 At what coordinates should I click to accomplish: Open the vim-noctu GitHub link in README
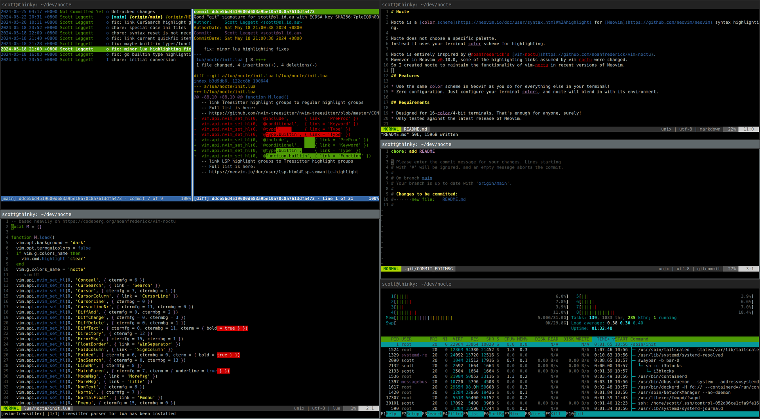tap(582, 55)
